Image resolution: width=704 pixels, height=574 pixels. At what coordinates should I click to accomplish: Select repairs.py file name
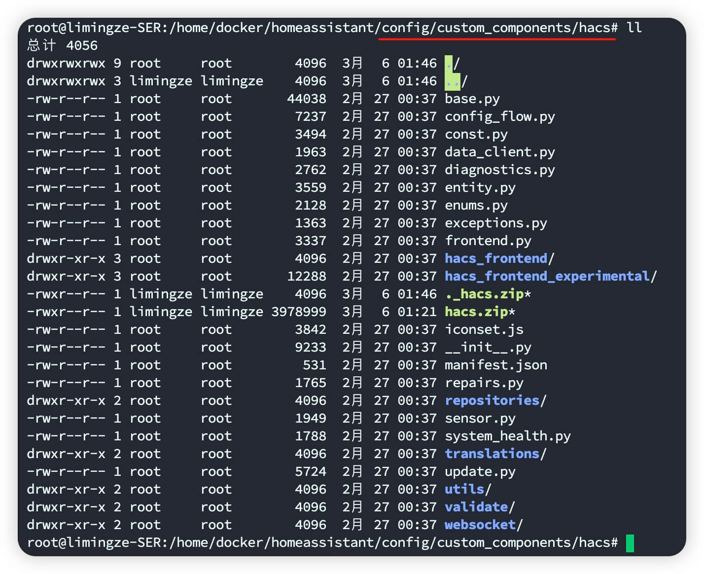pos(484,383)
